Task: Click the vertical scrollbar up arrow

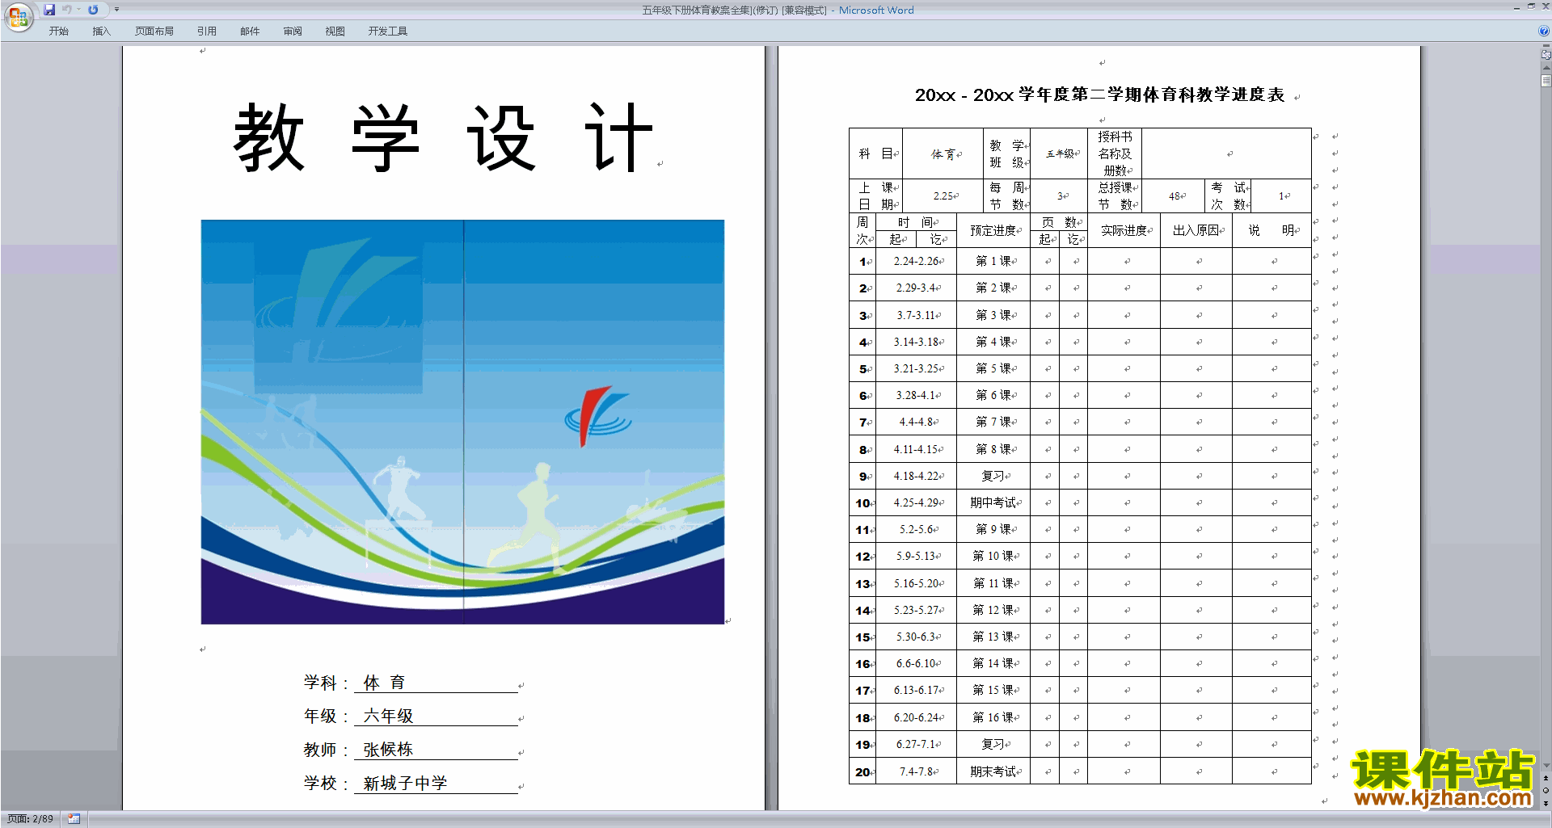Action: point(1546,68)
